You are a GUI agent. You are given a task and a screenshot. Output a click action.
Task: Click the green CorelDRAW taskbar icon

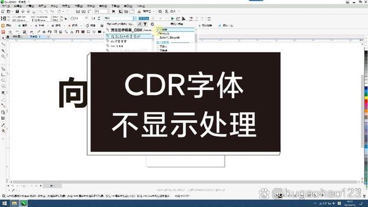24,203
